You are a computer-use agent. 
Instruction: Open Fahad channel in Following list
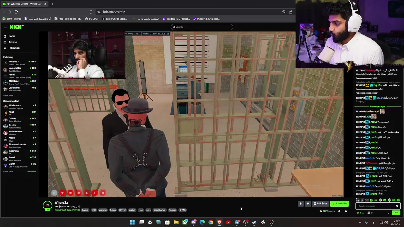(x=20, y=76)
